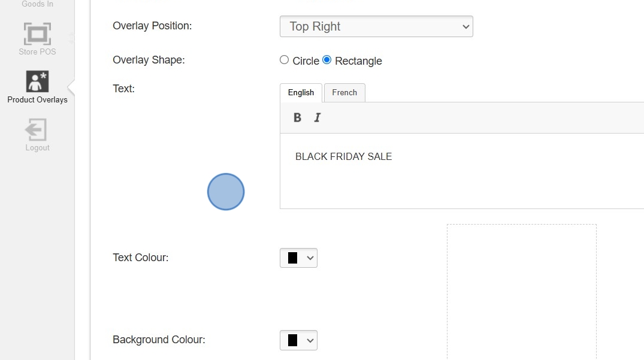Expand the Background Colour picker dropdown

click(310, 340)
